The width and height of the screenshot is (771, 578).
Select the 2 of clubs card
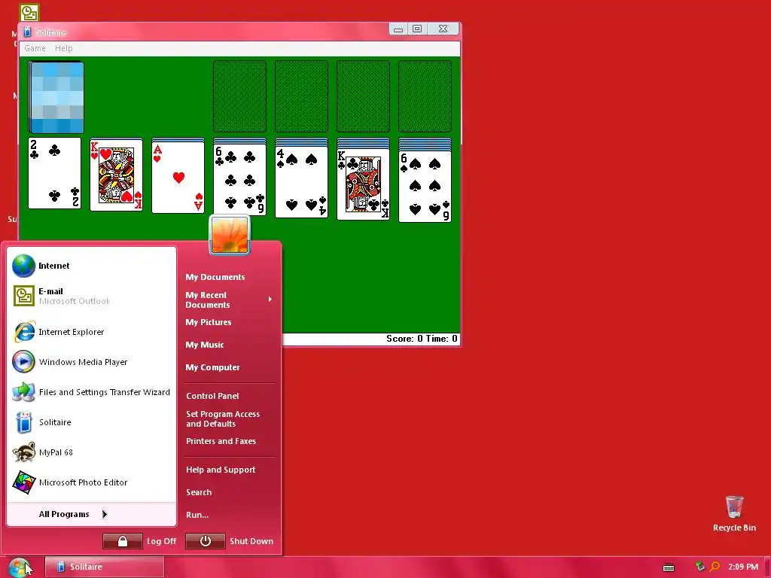[x=54, y=173]
